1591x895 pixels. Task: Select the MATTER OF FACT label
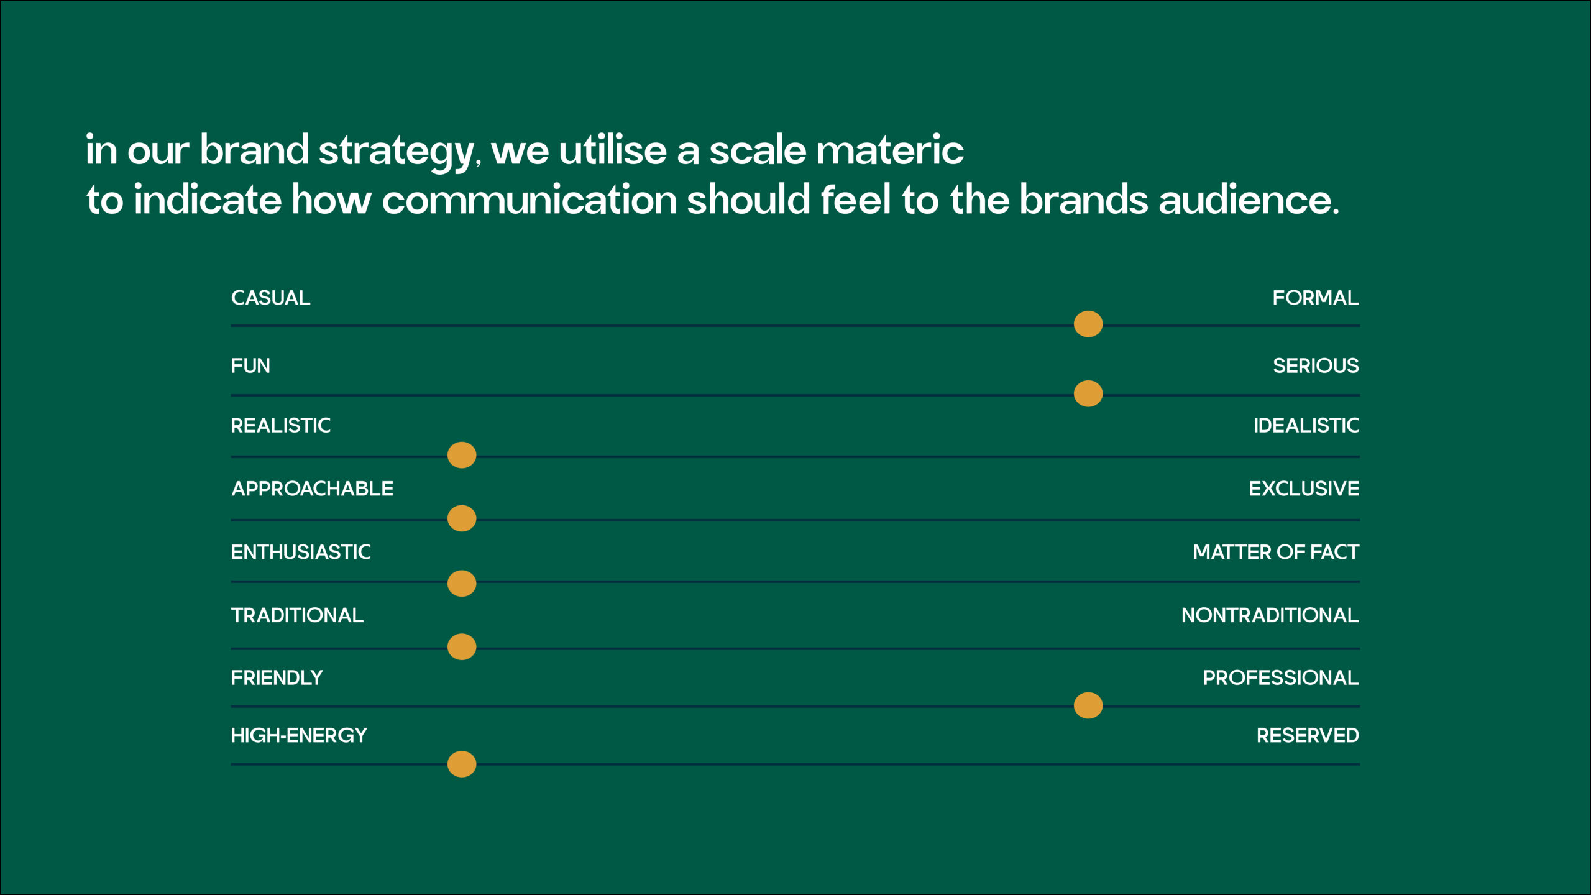point(1275,552)
